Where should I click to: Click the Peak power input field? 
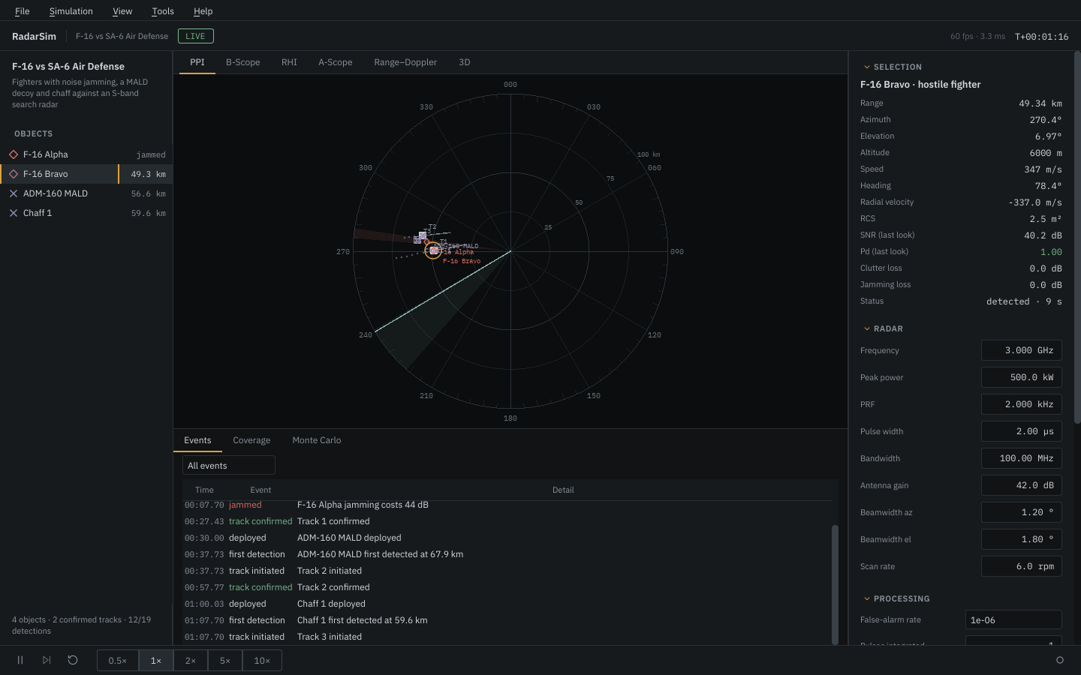coord(1022,377)
